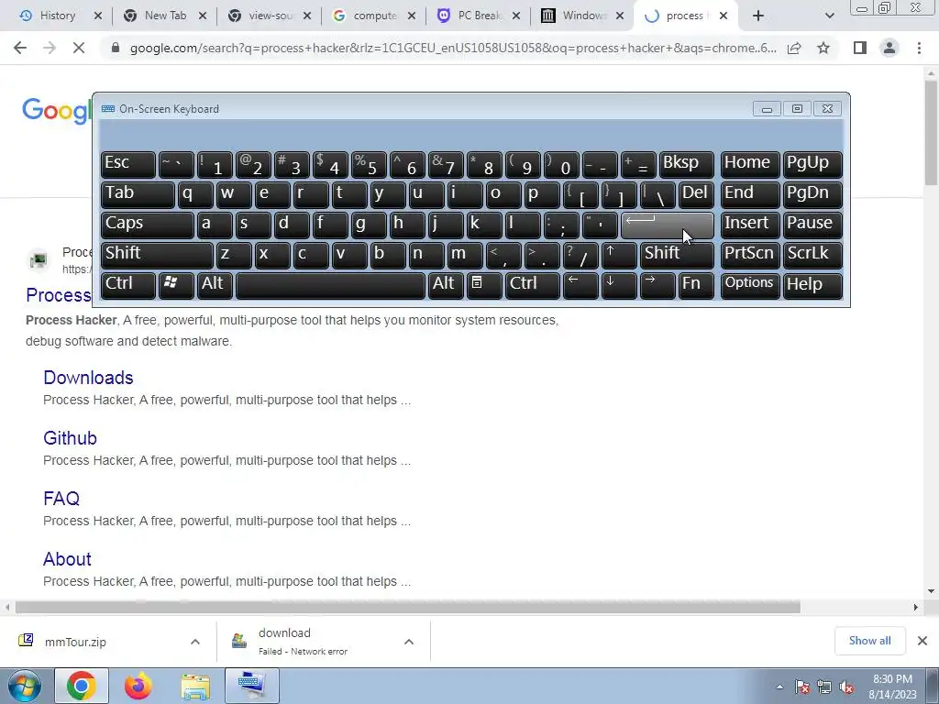Click the share page icon in address bar
The height and width of the screenshot is (704, 939).
(x=794, y=48)
